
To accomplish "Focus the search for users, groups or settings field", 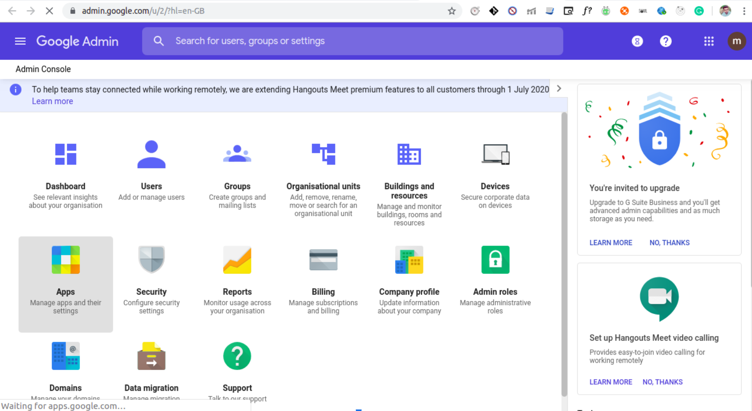I will (x=353, y=41).
